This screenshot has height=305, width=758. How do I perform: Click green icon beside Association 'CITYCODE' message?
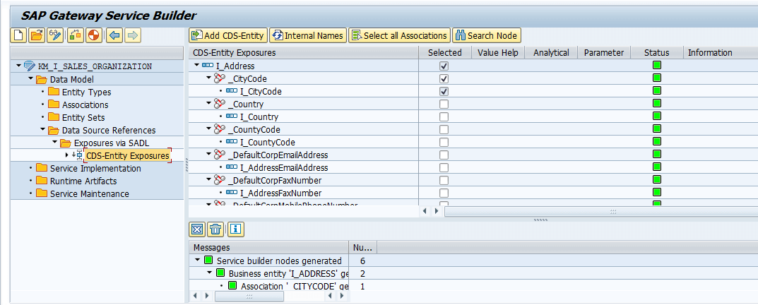click(233, 286)
